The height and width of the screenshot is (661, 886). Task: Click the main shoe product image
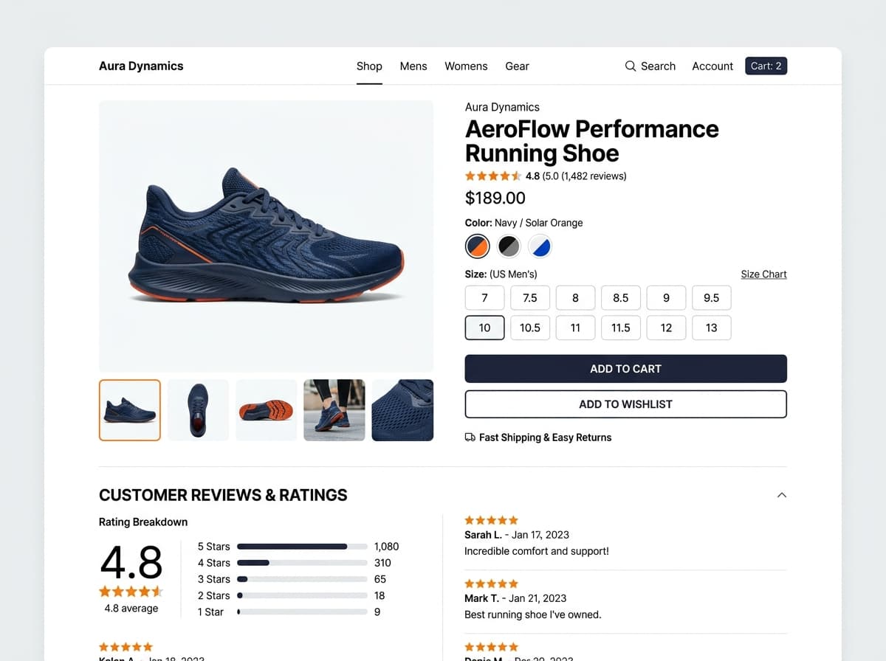tap(266, 236)
